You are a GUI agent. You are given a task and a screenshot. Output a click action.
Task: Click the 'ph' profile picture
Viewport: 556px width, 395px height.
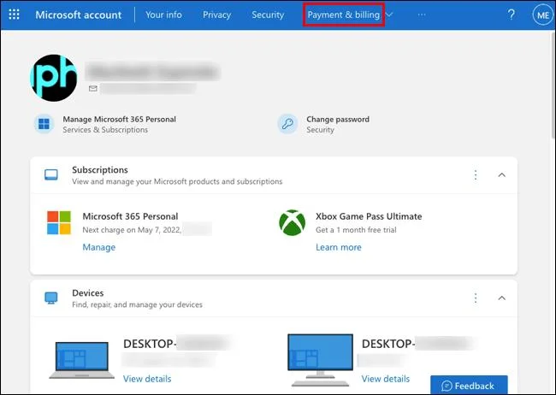point(54,78)
